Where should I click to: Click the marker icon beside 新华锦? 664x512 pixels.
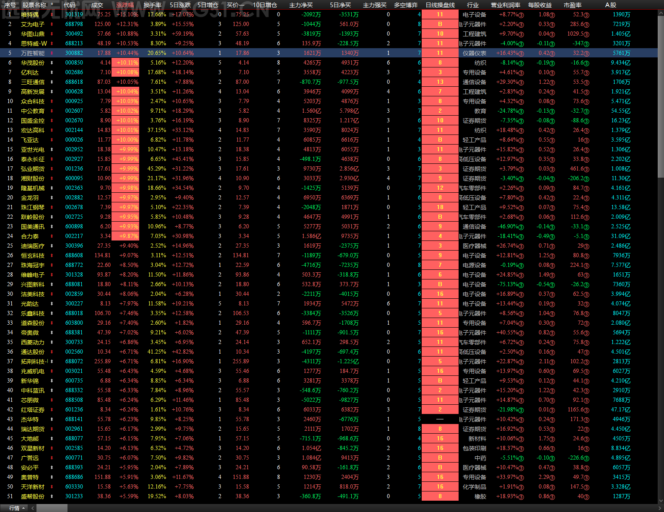pos(52,381)
